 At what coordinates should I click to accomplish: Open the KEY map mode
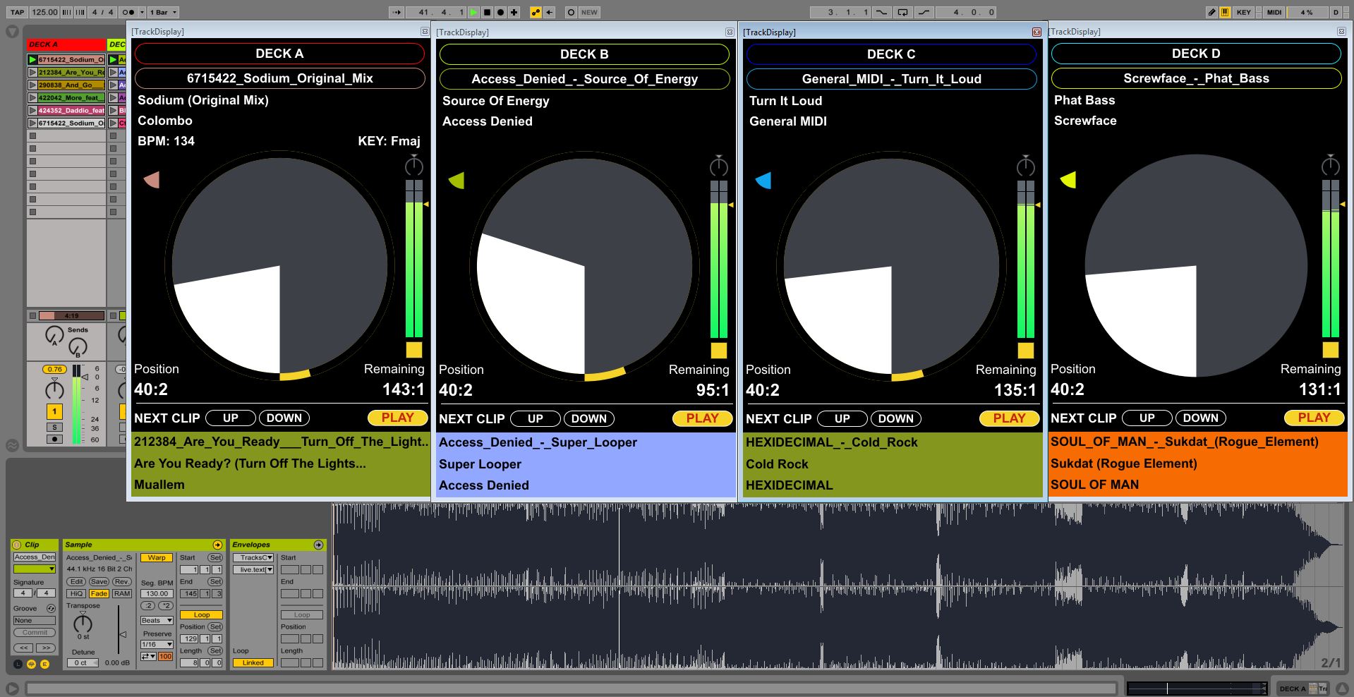coord(1243,12)
